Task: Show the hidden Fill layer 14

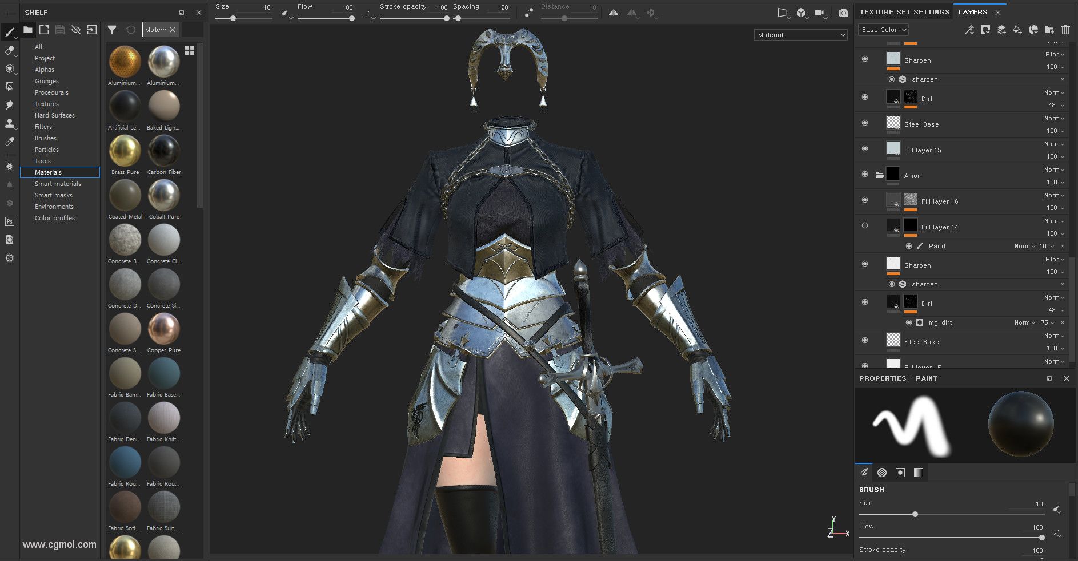Action: point(865,226)
